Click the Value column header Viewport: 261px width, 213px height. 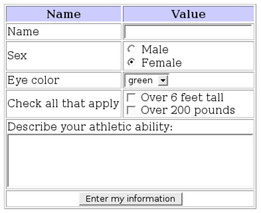[x=188, y=14]
